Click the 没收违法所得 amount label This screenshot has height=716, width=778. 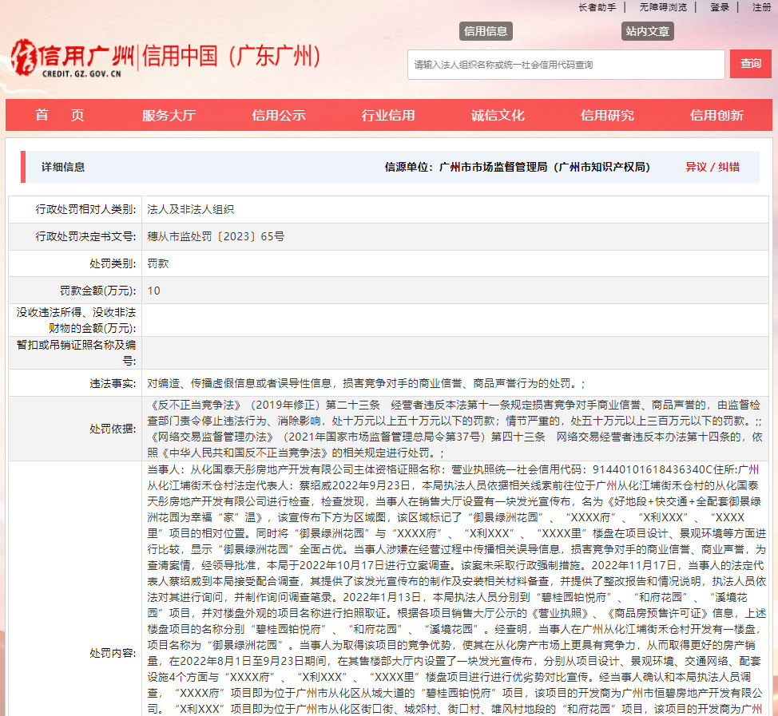click(76, 320)
